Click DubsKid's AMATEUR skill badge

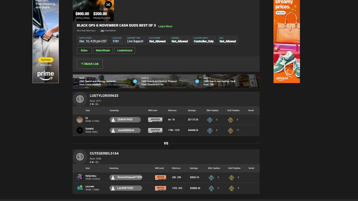(155, 130)
